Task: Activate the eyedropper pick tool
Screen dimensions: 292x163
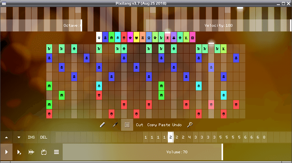Action: point(115,125)
